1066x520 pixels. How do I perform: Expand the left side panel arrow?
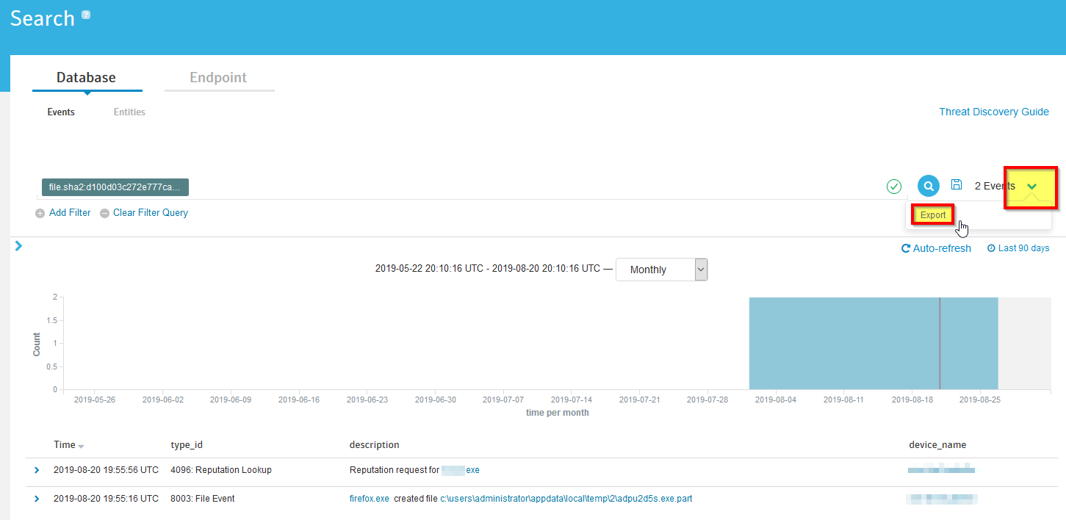coord(19,246)
